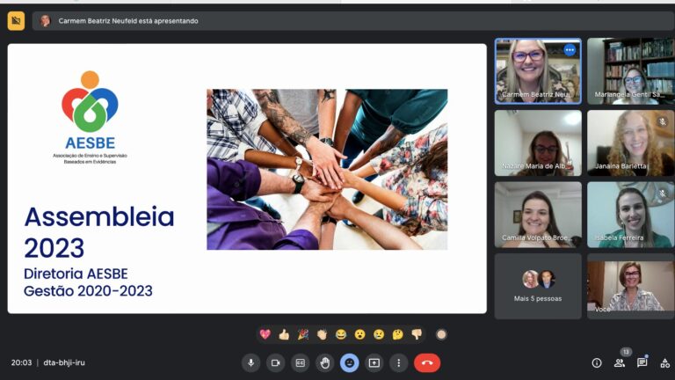
Task: Click the stacked hands photo on slide
Action: [x=327, y=169]
